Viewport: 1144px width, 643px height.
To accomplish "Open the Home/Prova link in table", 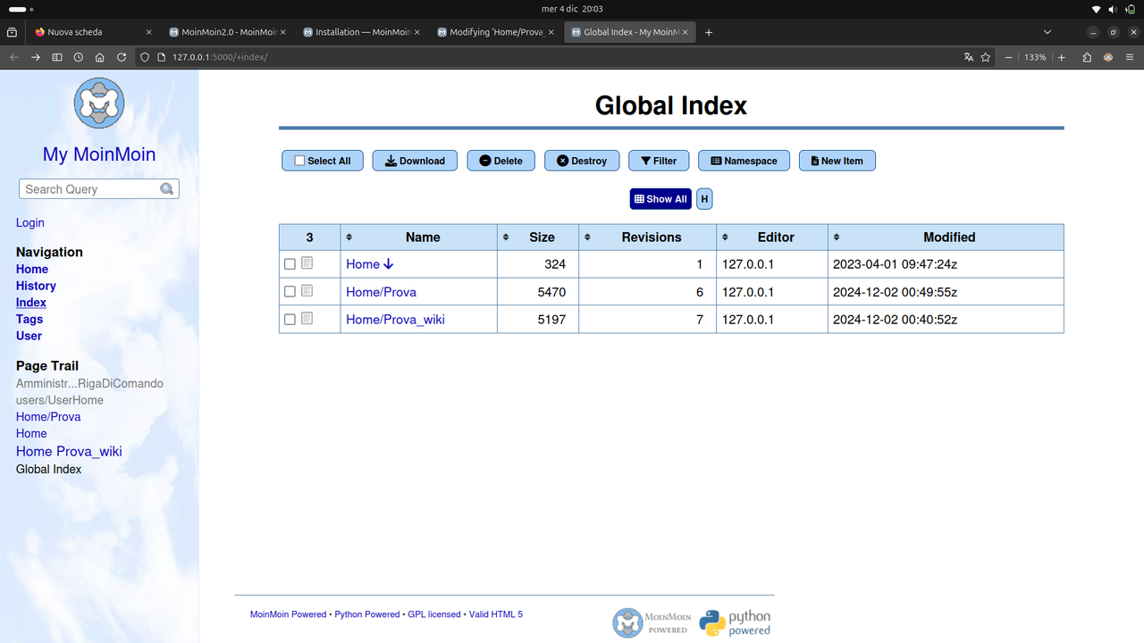I will pyautogui.click(x=381, y=292).
